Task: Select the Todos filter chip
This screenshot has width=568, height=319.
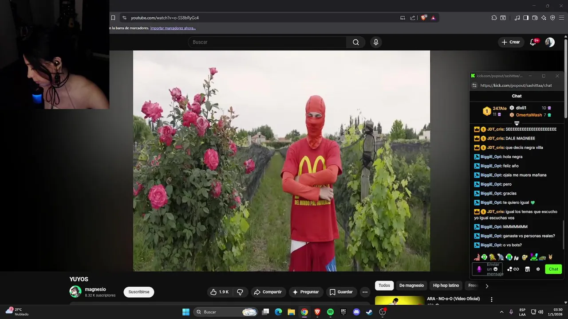Action: [384, 285]
